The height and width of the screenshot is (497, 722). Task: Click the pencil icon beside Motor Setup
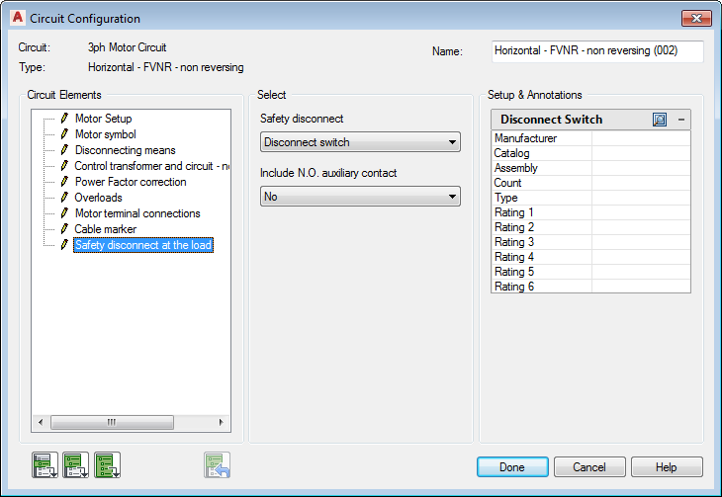point(64,119)
